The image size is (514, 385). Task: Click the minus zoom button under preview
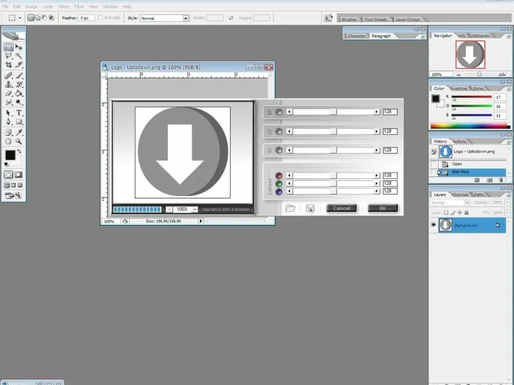click(x=195, y=209)
